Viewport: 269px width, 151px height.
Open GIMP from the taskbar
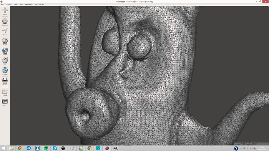[115, 148]
